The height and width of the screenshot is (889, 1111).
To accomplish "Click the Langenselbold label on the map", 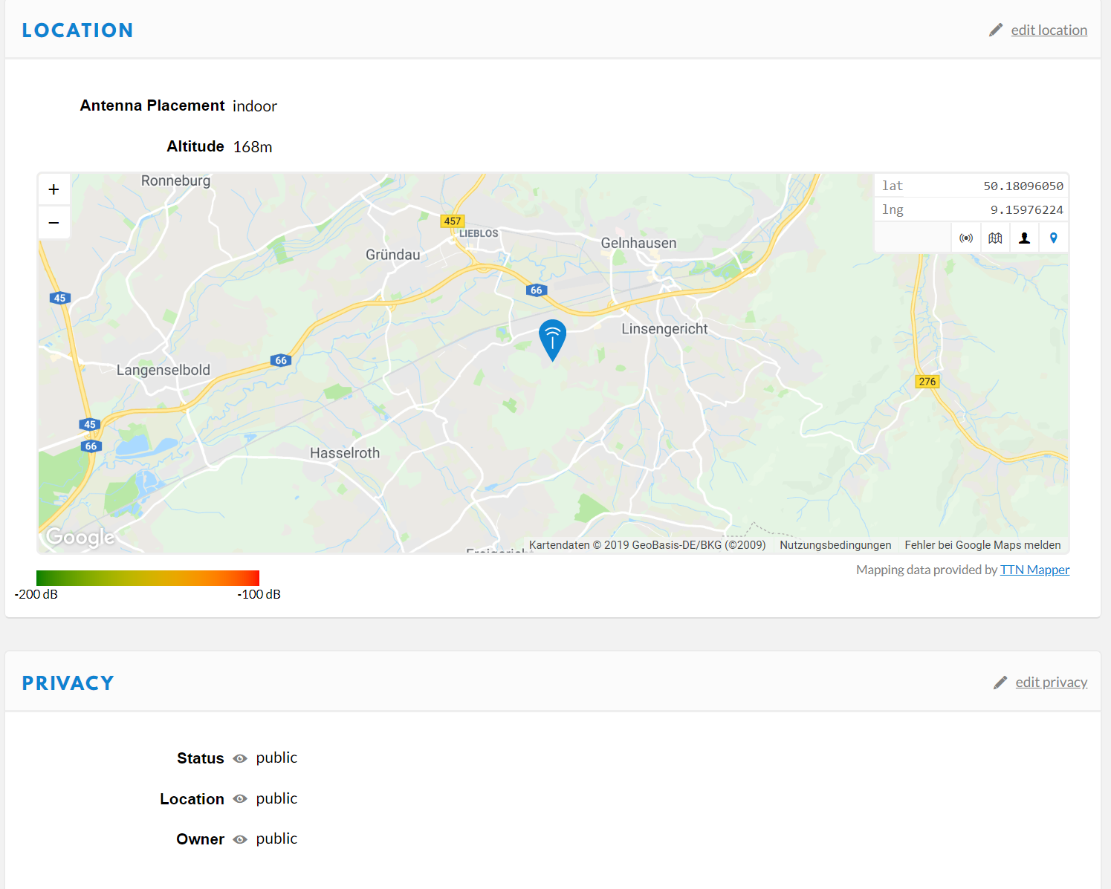I will [x=163, y=370].
